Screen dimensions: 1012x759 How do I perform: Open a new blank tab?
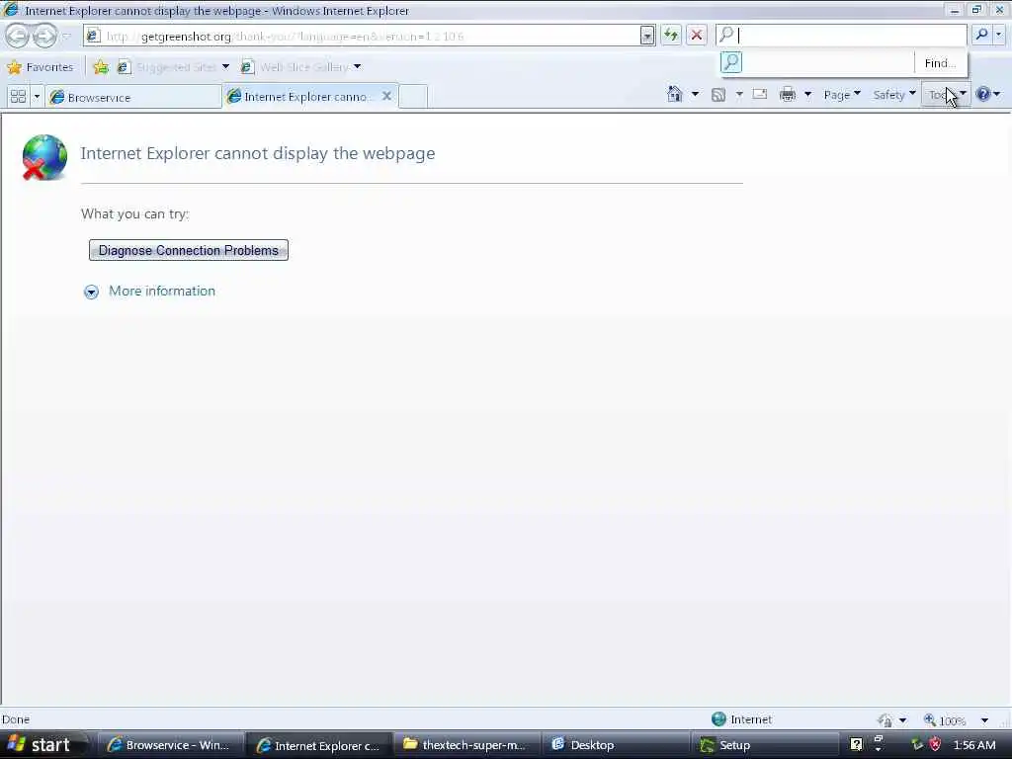pos(413,97)
